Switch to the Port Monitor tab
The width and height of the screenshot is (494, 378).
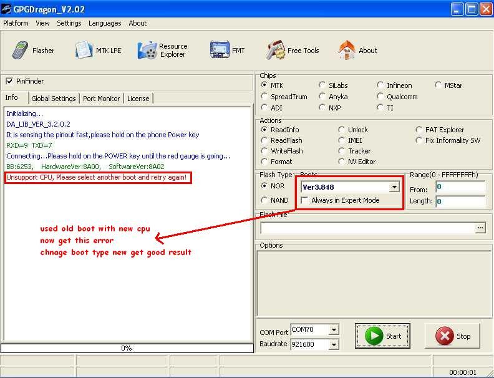(102, 99)
